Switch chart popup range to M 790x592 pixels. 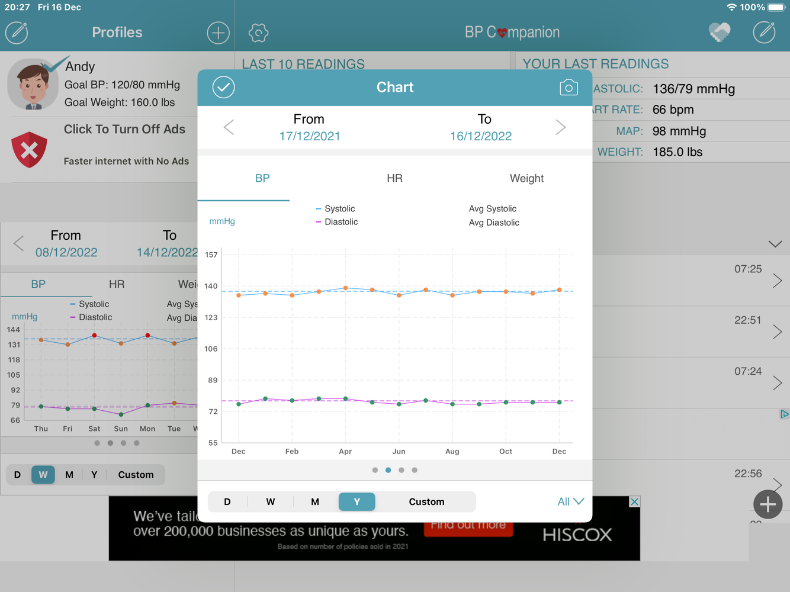click(x=315, y=501)
